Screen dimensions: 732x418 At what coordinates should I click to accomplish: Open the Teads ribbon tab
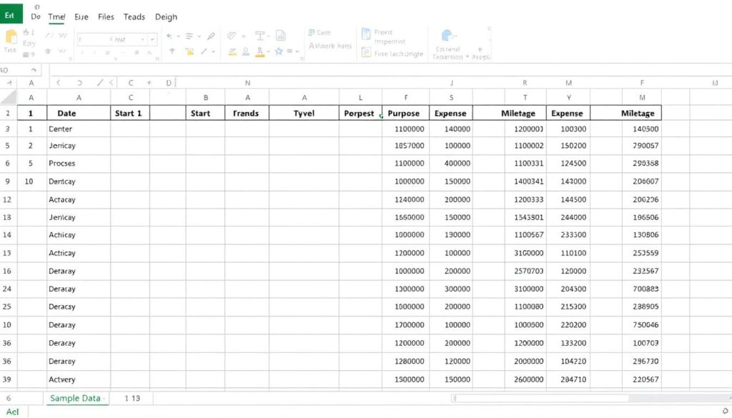[134, 17]
